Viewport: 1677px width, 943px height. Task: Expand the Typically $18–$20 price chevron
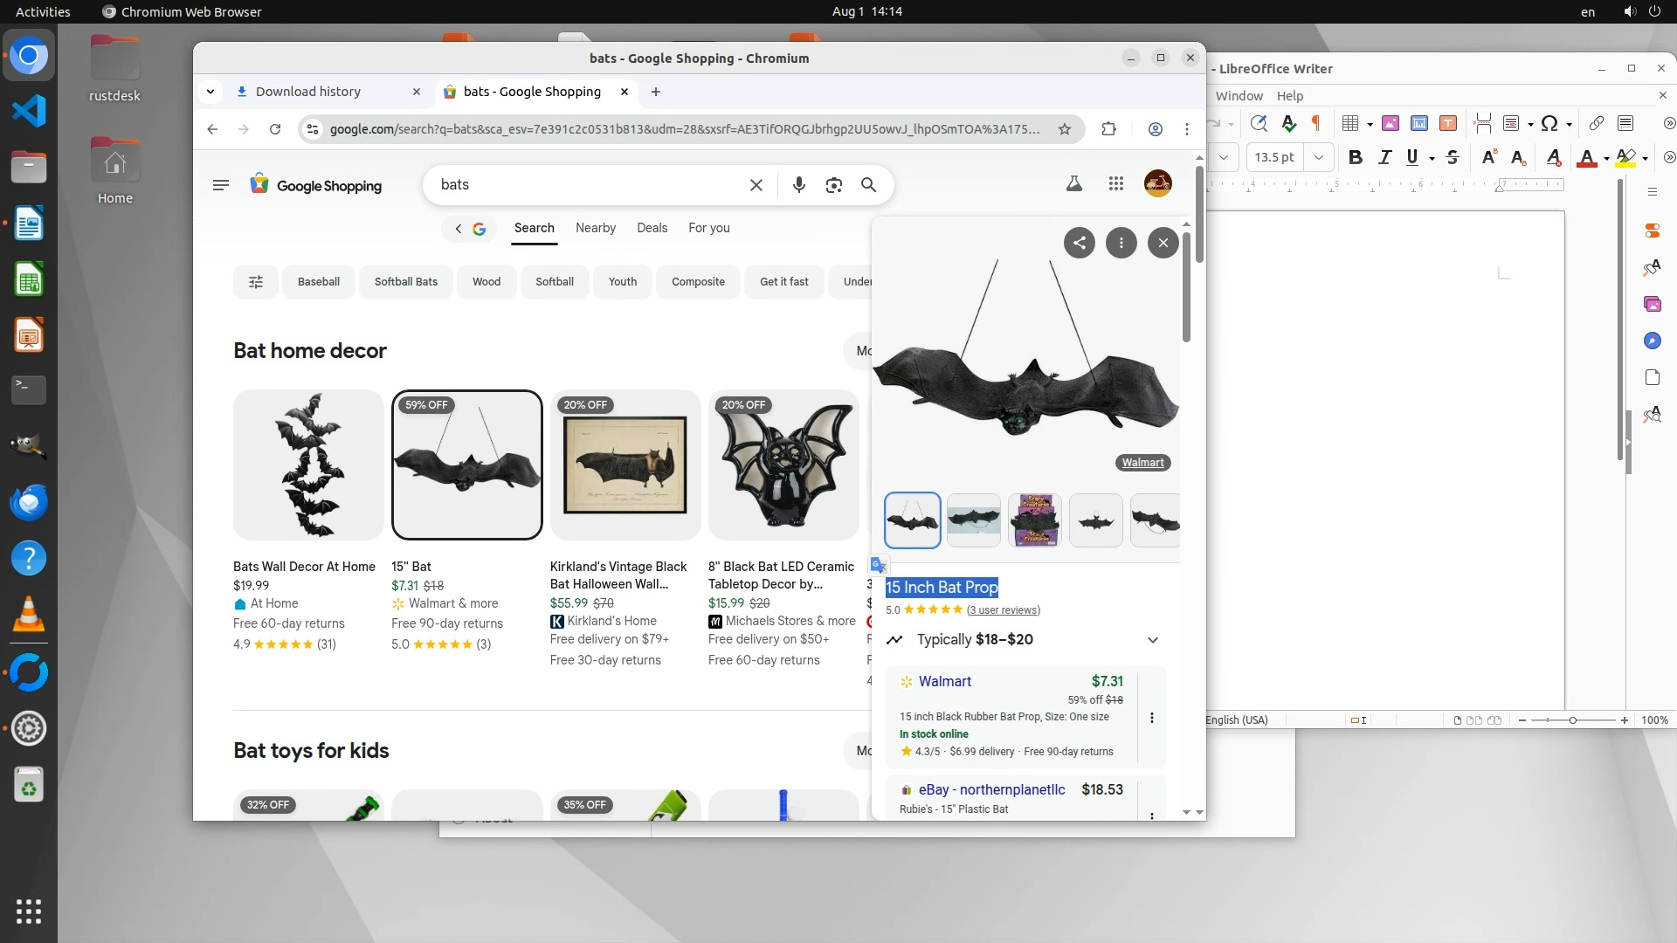click(1152, 640)
